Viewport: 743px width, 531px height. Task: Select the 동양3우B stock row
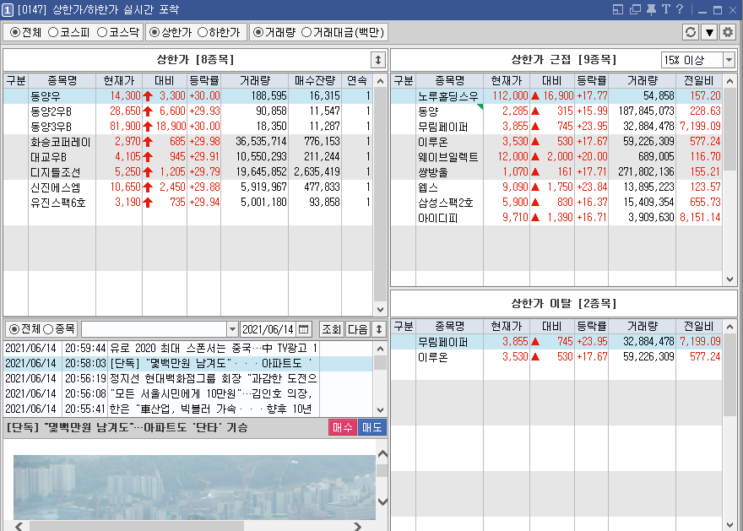(188, 126)
